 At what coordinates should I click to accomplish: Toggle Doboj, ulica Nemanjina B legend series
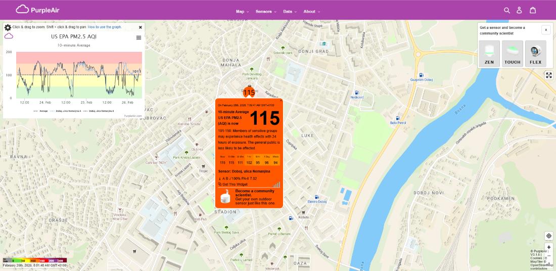[x=100, y=110]
